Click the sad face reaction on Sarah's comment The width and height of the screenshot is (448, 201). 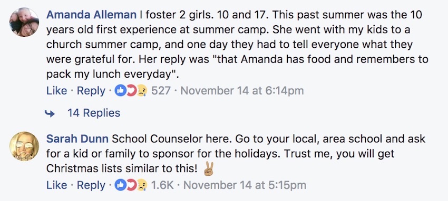coord(142,185)
